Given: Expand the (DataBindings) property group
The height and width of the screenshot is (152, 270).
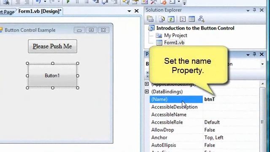Looking at the screenshot, I should pyautogui.click(x=147, y=92).
